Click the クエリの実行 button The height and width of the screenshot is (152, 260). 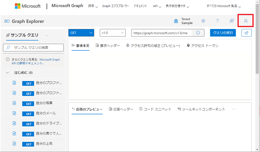(x=223, y=33)
